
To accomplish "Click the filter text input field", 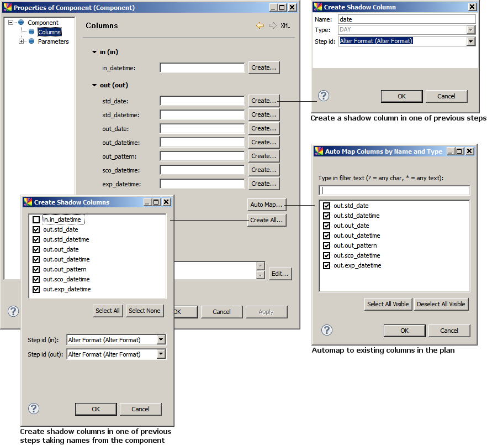I will 394,190.
